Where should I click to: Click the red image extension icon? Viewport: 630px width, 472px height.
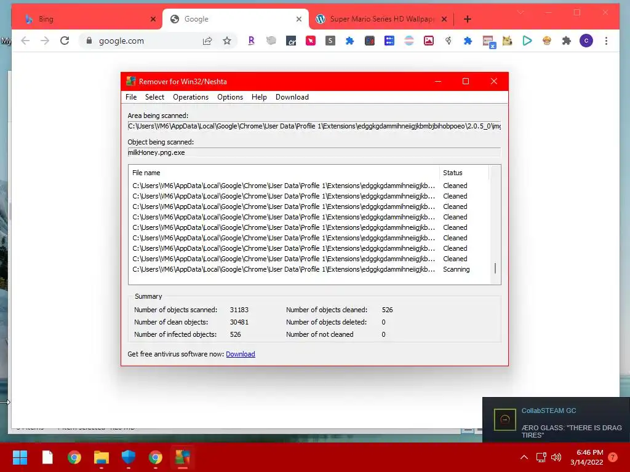pos(429,41)
